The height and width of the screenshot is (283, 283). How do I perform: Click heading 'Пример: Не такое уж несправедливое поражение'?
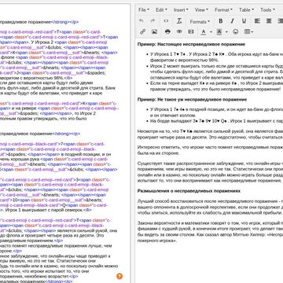pyautogui.click(x=192, y=100)
